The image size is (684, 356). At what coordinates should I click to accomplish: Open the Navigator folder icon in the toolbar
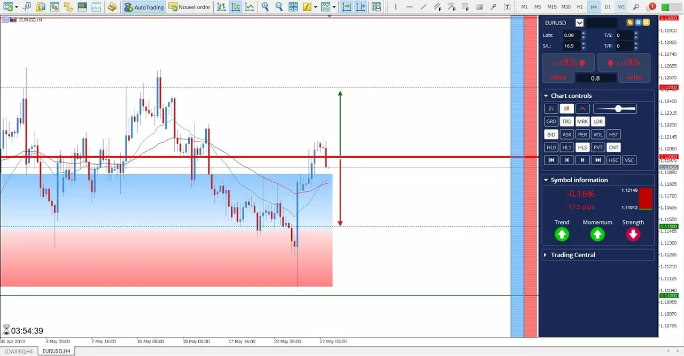(x=68, y=7)
